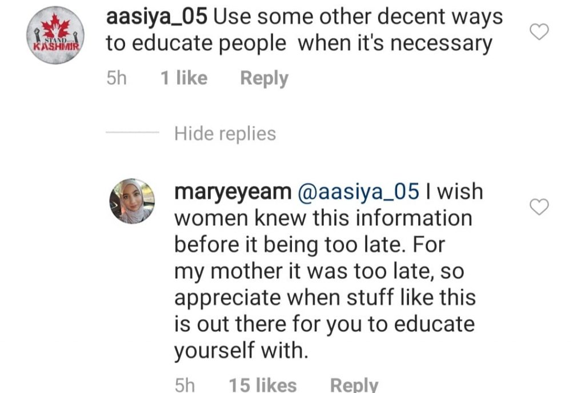
Task: View the 15 likes list
Action: [263, 385]
